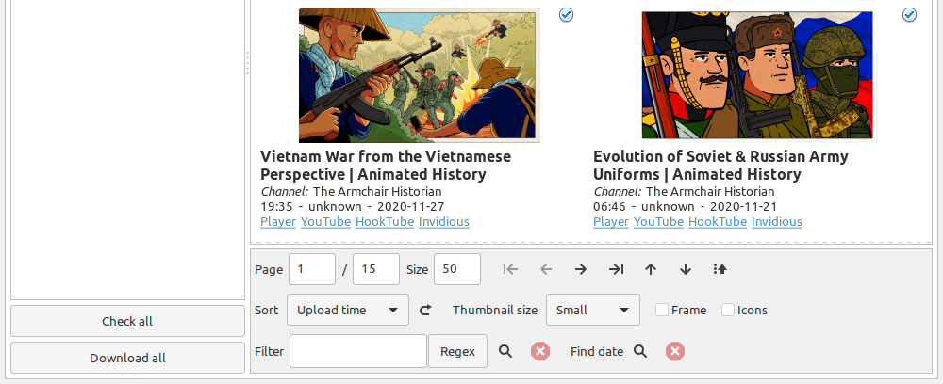
Task: Toggle the Regex button
Action: tap(457, 352)
